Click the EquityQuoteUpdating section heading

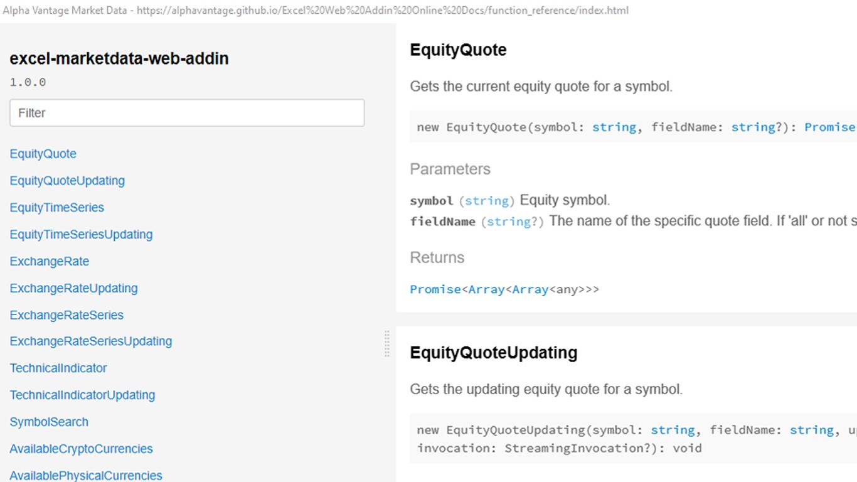(493, 353)
